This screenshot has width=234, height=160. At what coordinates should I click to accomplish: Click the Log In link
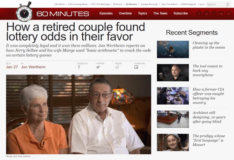[201, 4]
